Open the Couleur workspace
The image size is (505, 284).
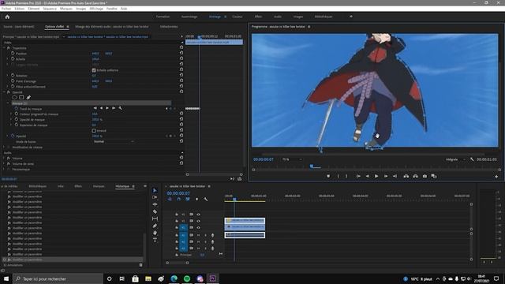point(237,17)
